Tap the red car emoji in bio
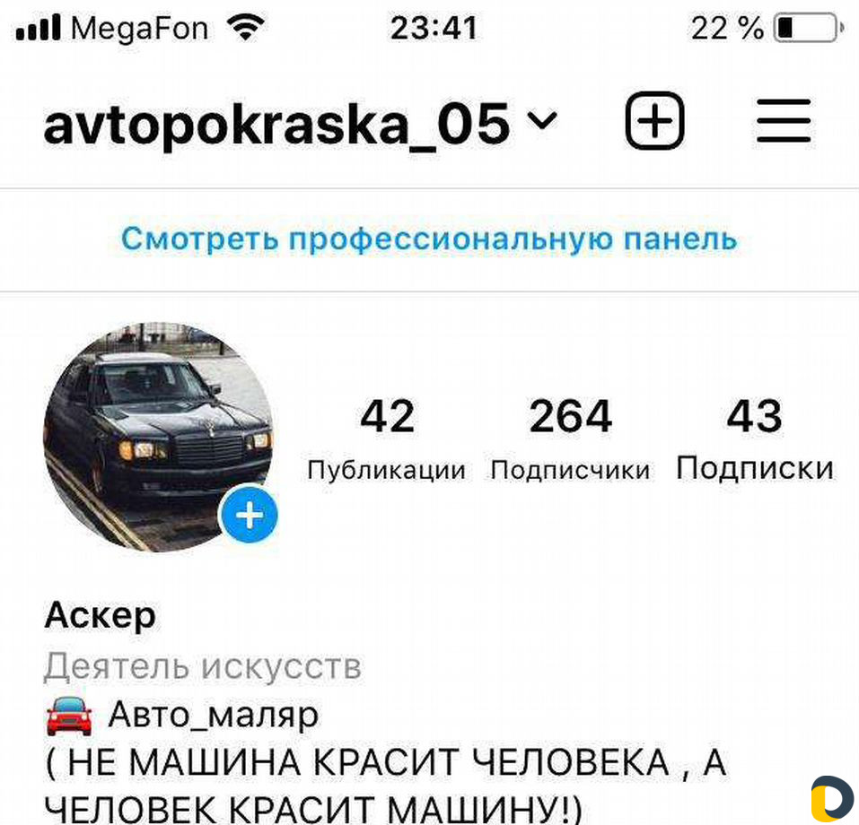 69,716
